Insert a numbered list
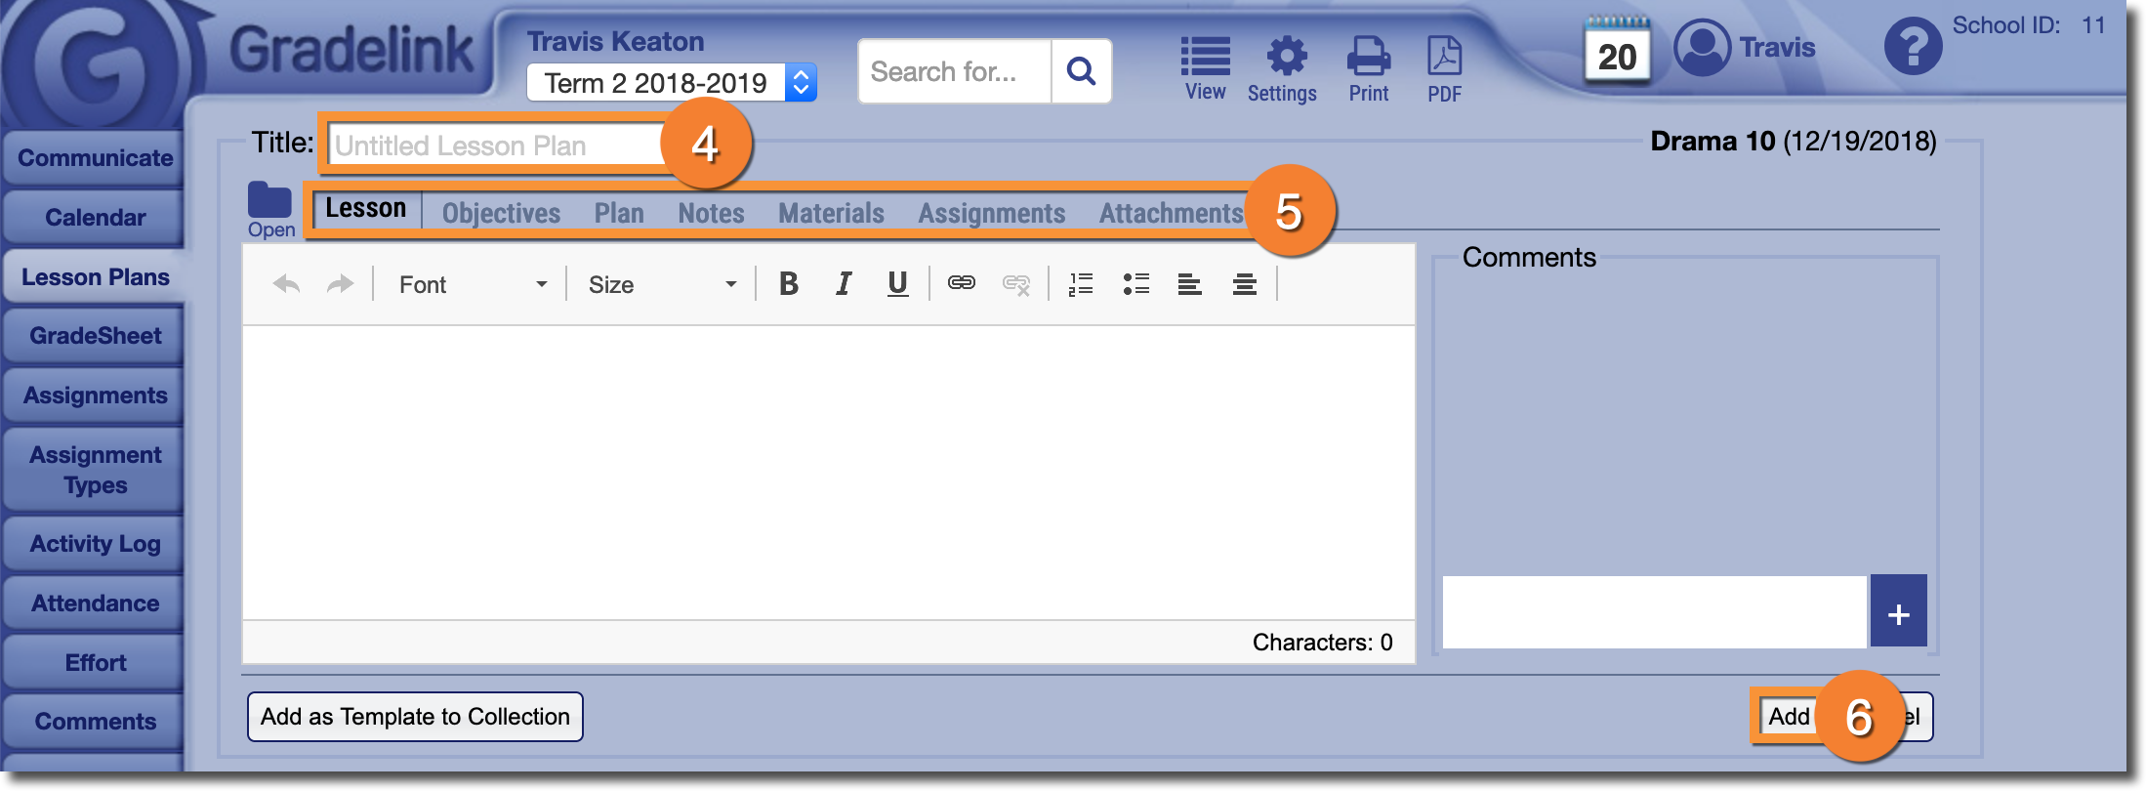Screen dimensions: 2146x791 [x=1081, y=284]
